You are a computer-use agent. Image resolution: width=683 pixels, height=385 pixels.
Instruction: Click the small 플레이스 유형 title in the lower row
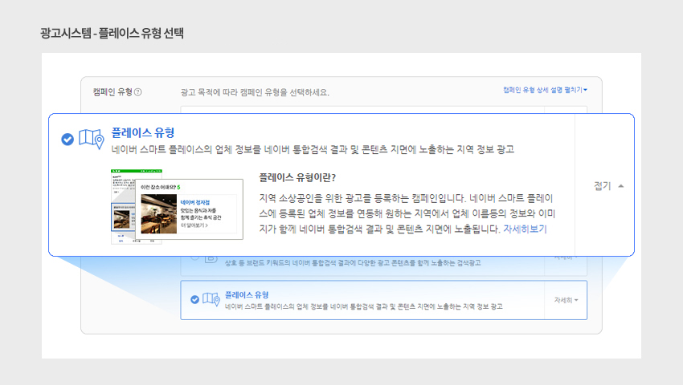coord(247,294)
